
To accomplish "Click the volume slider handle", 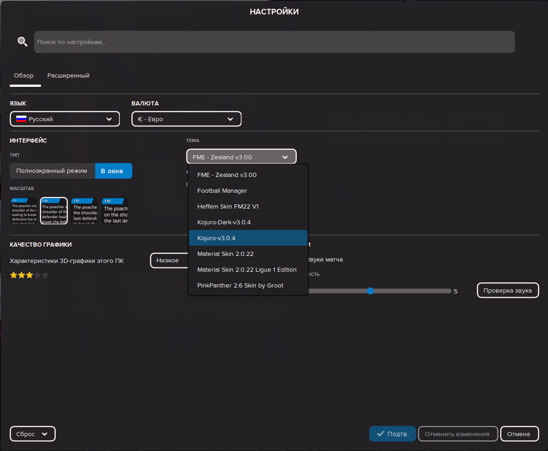I will 370,291.
